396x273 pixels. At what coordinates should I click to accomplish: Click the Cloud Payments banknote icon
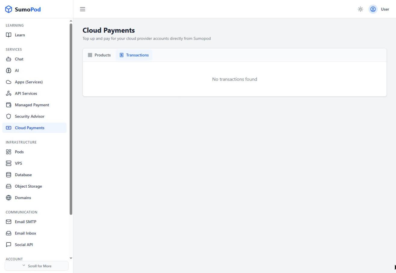coord(9,128)
